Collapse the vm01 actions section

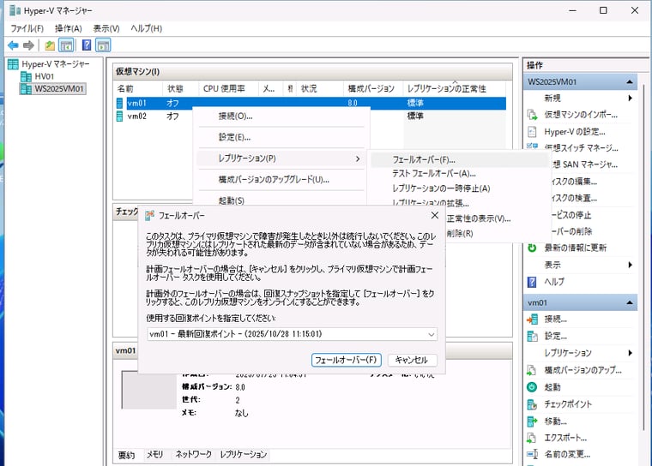pyautogui.click(x=631, y=303)
